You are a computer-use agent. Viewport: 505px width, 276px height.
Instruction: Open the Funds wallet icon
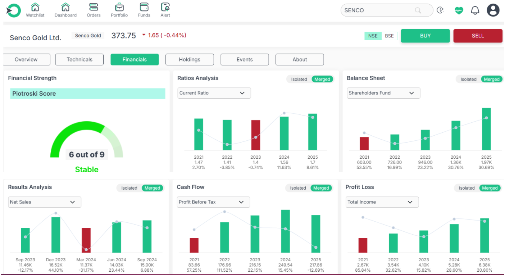(144, 7)
